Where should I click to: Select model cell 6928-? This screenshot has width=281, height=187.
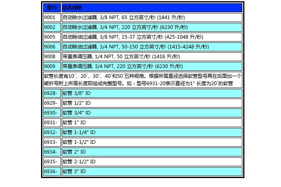pos(52,93)
